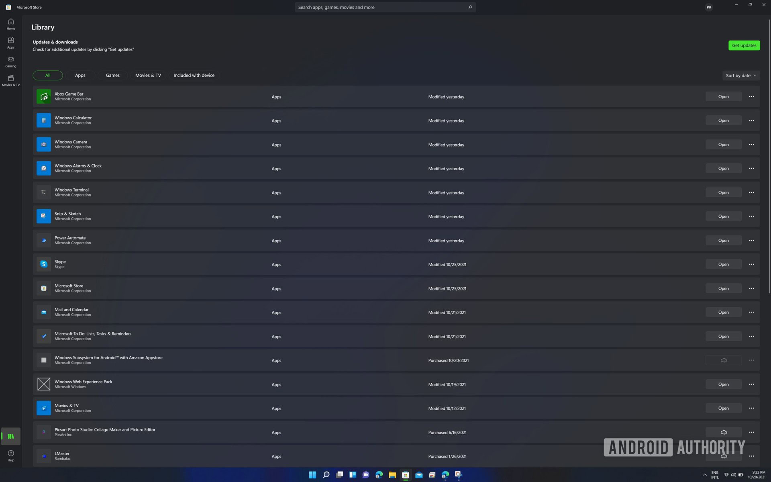Image resolution: width=771 pixels, height=482 pixels.
Task: Select the Games filter tab
Action: pyautogui.click(x=113, y=75)
